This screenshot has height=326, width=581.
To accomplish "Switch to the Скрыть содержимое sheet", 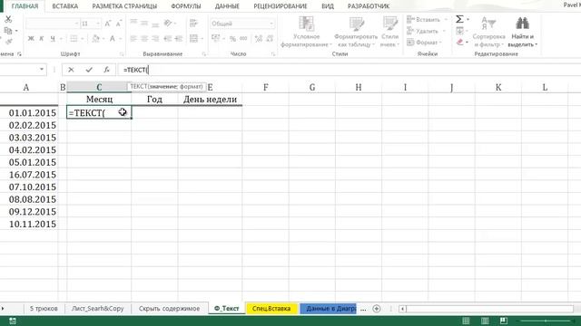I will (x=170, y=309).
